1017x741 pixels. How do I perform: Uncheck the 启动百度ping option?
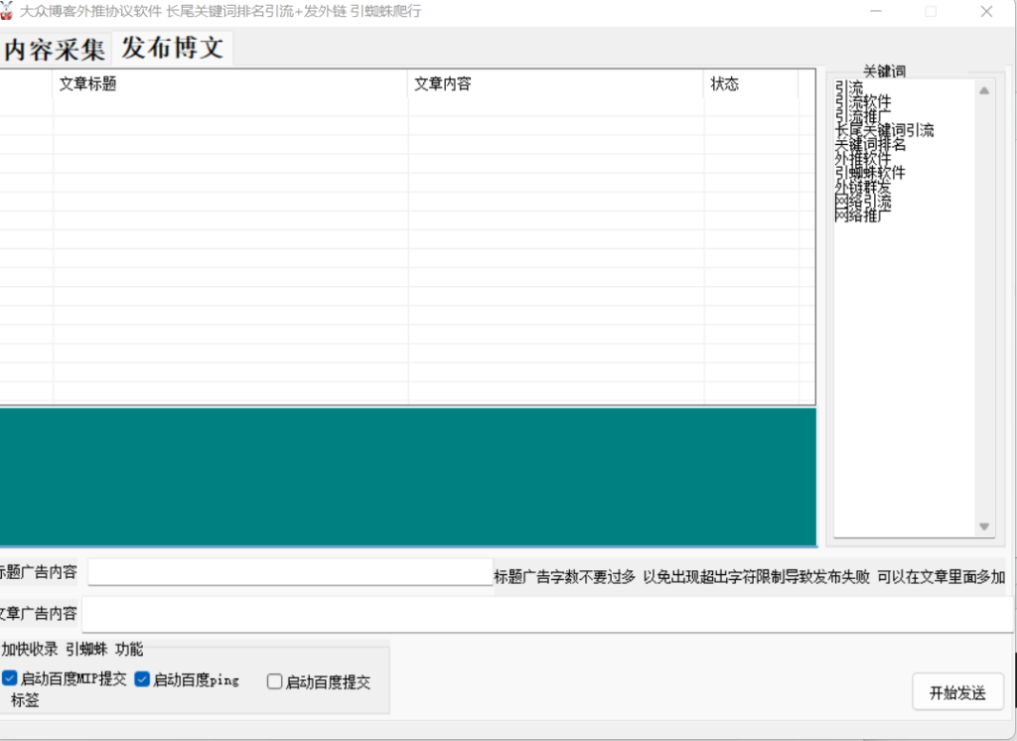coord(142,679)
